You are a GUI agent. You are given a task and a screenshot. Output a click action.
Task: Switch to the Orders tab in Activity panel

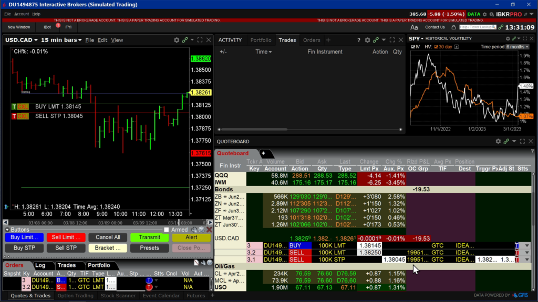(312, 40)
